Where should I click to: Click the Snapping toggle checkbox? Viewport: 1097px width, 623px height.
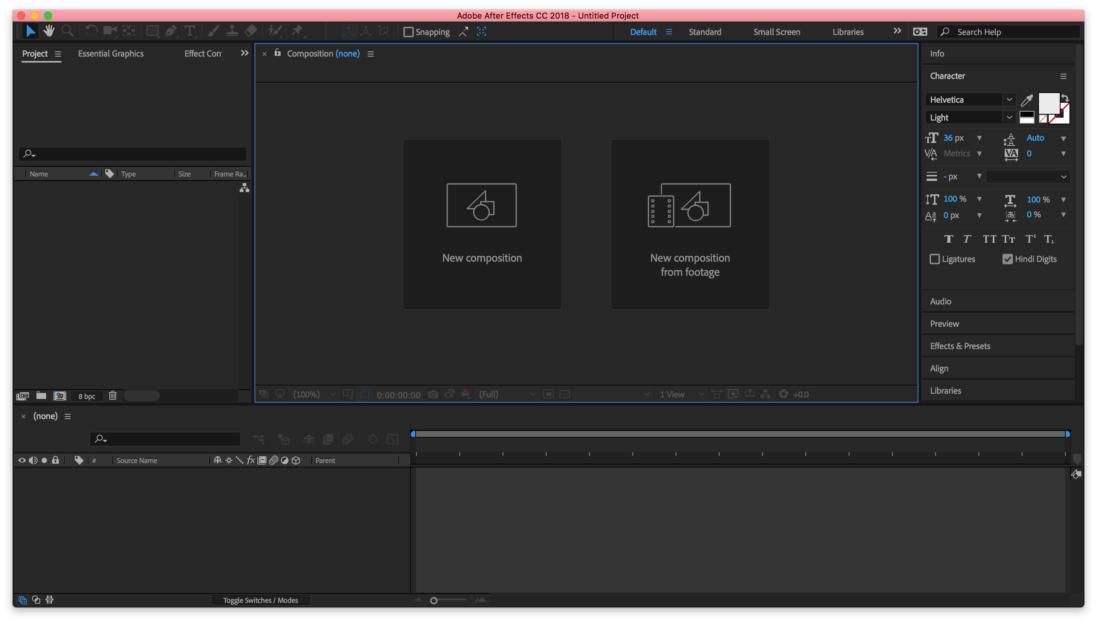(x=407, y=32)
